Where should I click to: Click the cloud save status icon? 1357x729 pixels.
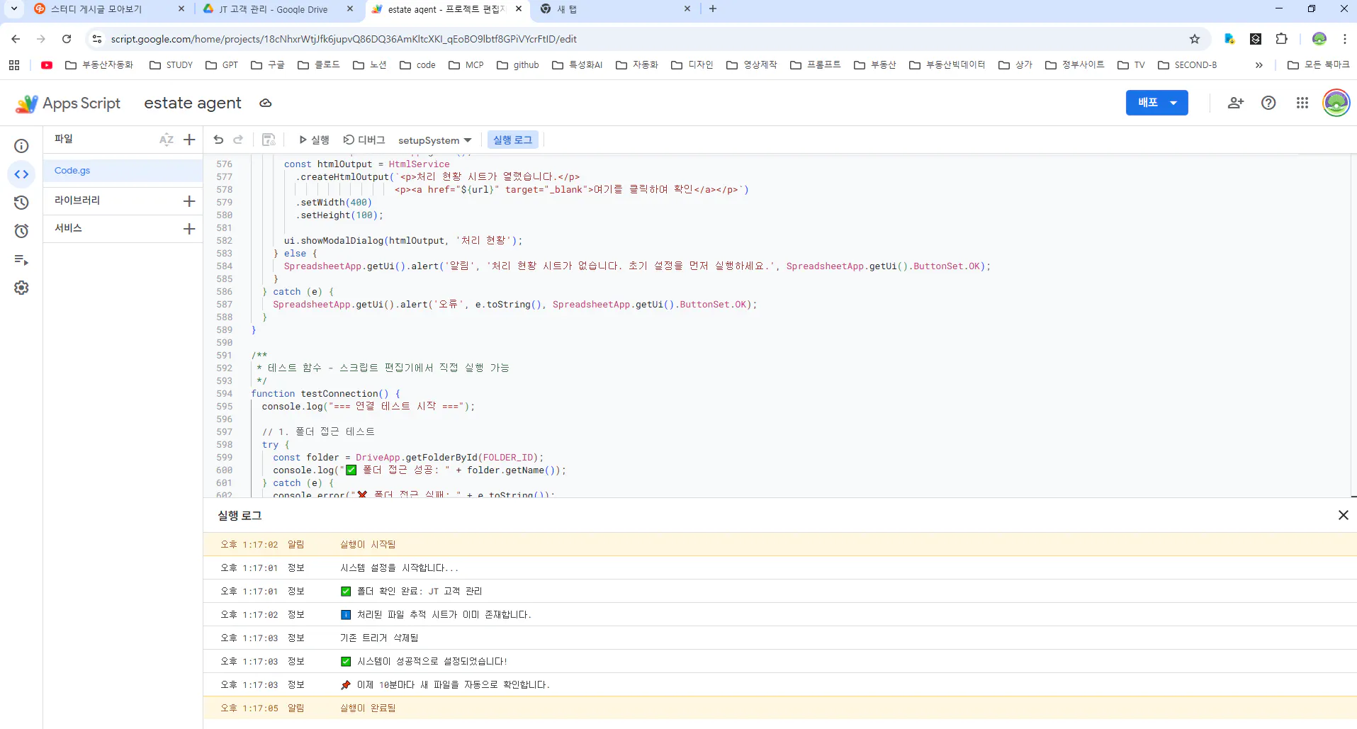pos(266,103)
